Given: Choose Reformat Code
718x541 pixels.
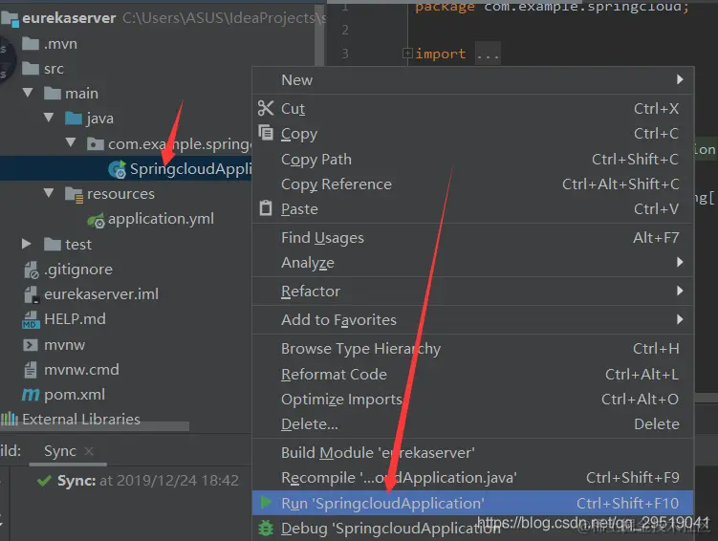Looking at the screenshot, I should click(x=473, y=375).
